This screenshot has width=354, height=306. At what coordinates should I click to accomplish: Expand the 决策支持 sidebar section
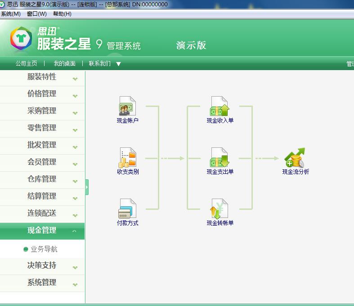tap(42, 266)
